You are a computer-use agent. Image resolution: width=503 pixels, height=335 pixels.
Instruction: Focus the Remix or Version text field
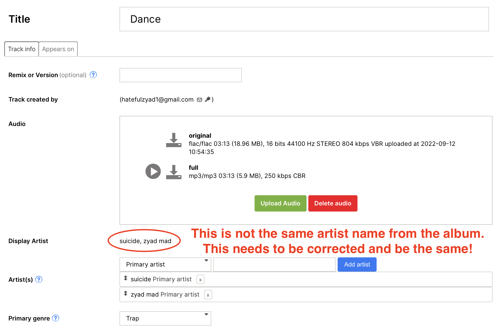[180, 75]
